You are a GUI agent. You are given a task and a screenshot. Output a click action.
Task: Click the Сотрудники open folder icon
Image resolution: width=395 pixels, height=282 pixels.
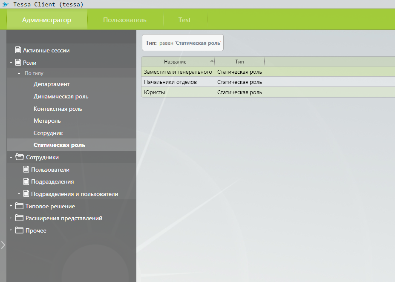click(x=19, y=157)
